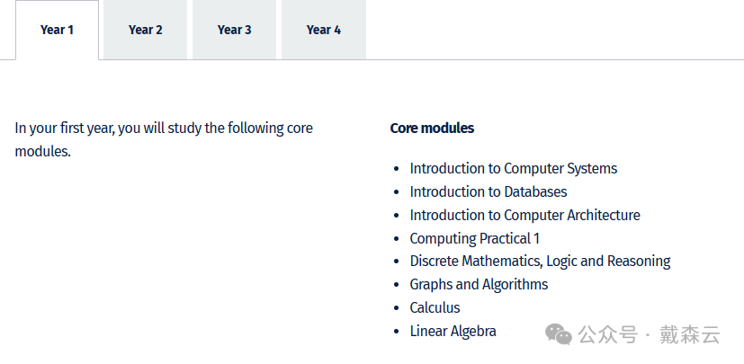Click the bullet before Graphs and Algorithms
This screenshot has width=744, height=364.
397,285
